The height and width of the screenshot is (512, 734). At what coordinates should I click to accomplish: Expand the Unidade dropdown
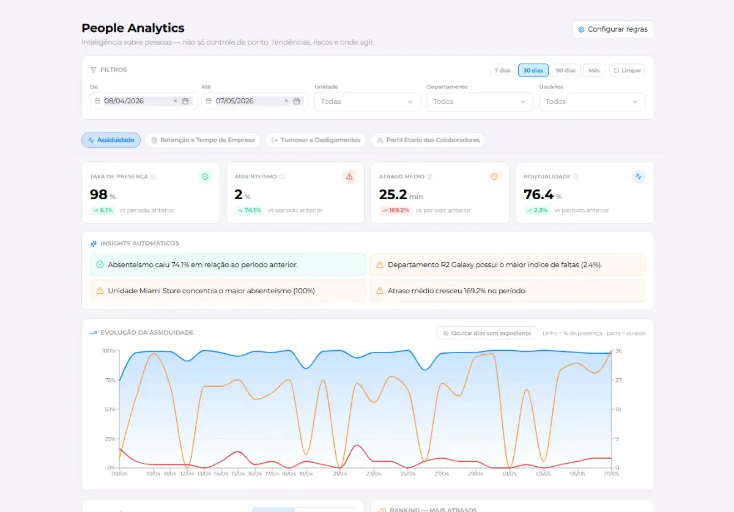[x=368, y=101]
